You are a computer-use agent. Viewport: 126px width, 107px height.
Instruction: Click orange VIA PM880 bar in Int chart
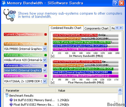tap(67, 39)
